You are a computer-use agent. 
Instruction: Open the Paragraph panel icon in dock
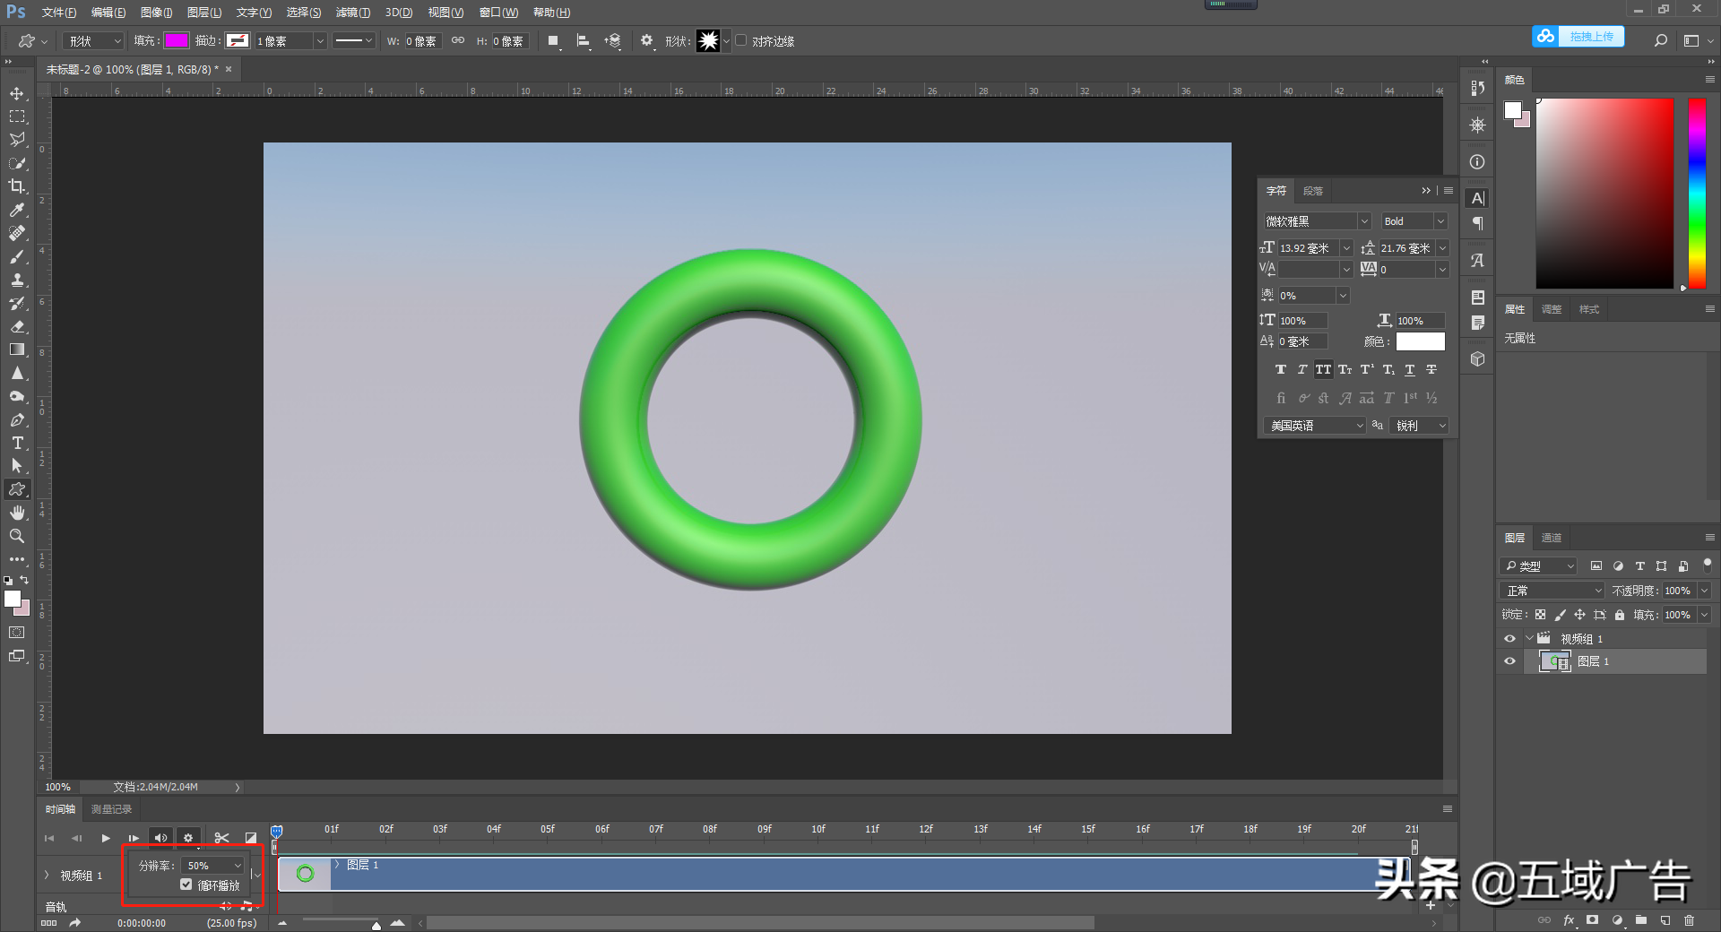(x=1478, y=224)
